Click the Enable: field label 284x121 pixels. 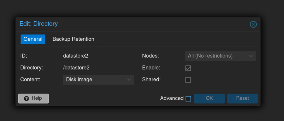pyautogui.click(x=151, y=68)
